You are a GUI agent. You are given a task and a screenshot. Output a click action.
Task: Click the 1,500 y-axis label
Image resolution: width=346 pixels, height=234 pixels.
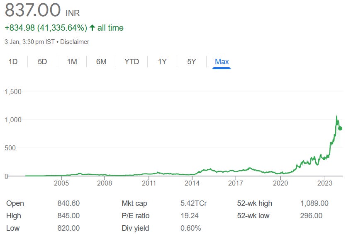click(x=13, y=92)
